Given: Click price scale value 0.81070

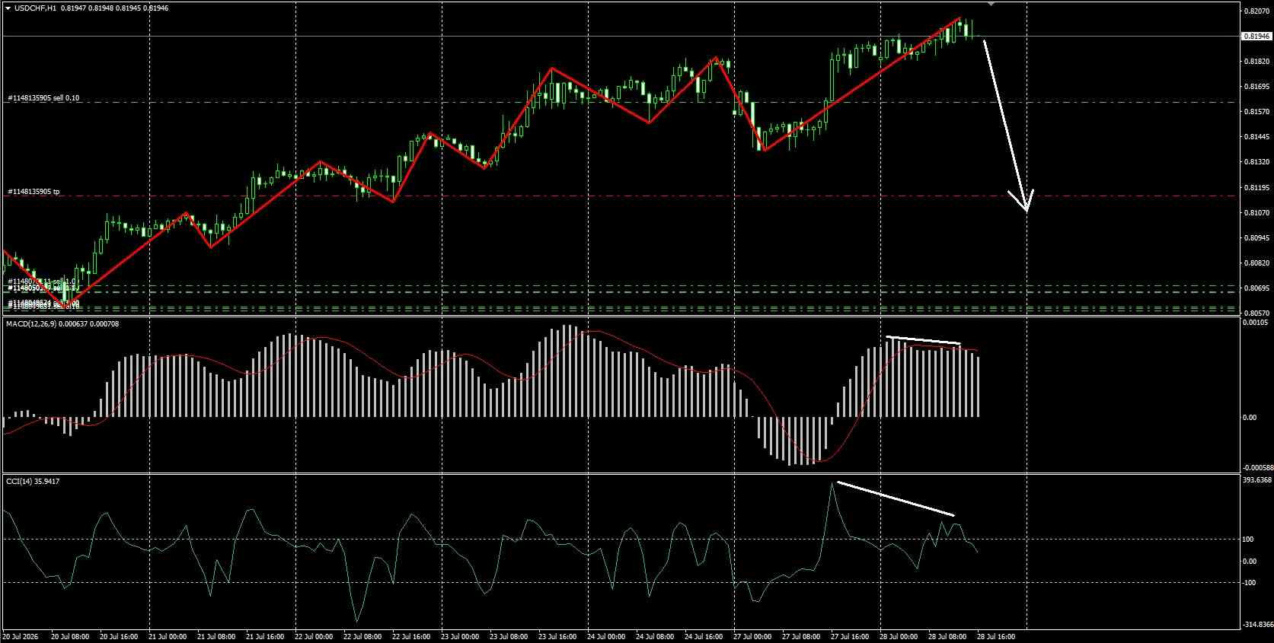Looking at the screenshot, I should point(1256,213).
